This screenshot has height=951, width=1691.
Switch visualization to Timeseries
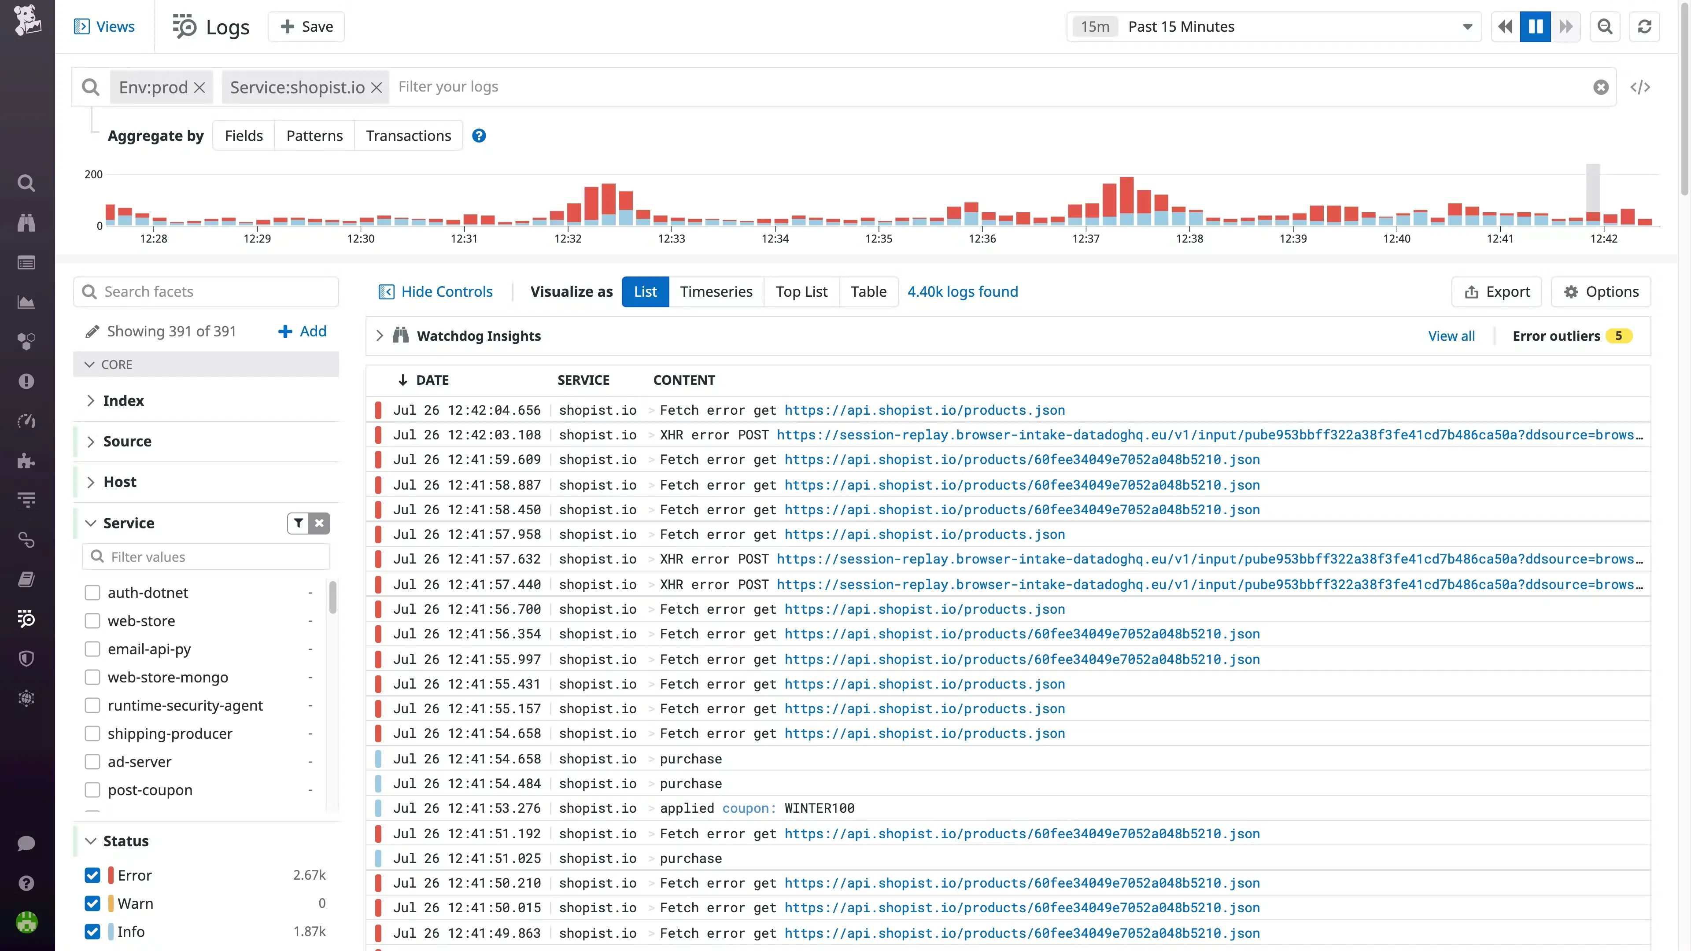tap(716, 291)
